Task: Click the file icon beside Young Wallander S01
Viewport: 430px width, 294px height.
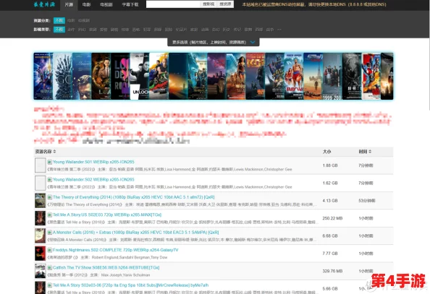Action: click(x=50, y=162)
